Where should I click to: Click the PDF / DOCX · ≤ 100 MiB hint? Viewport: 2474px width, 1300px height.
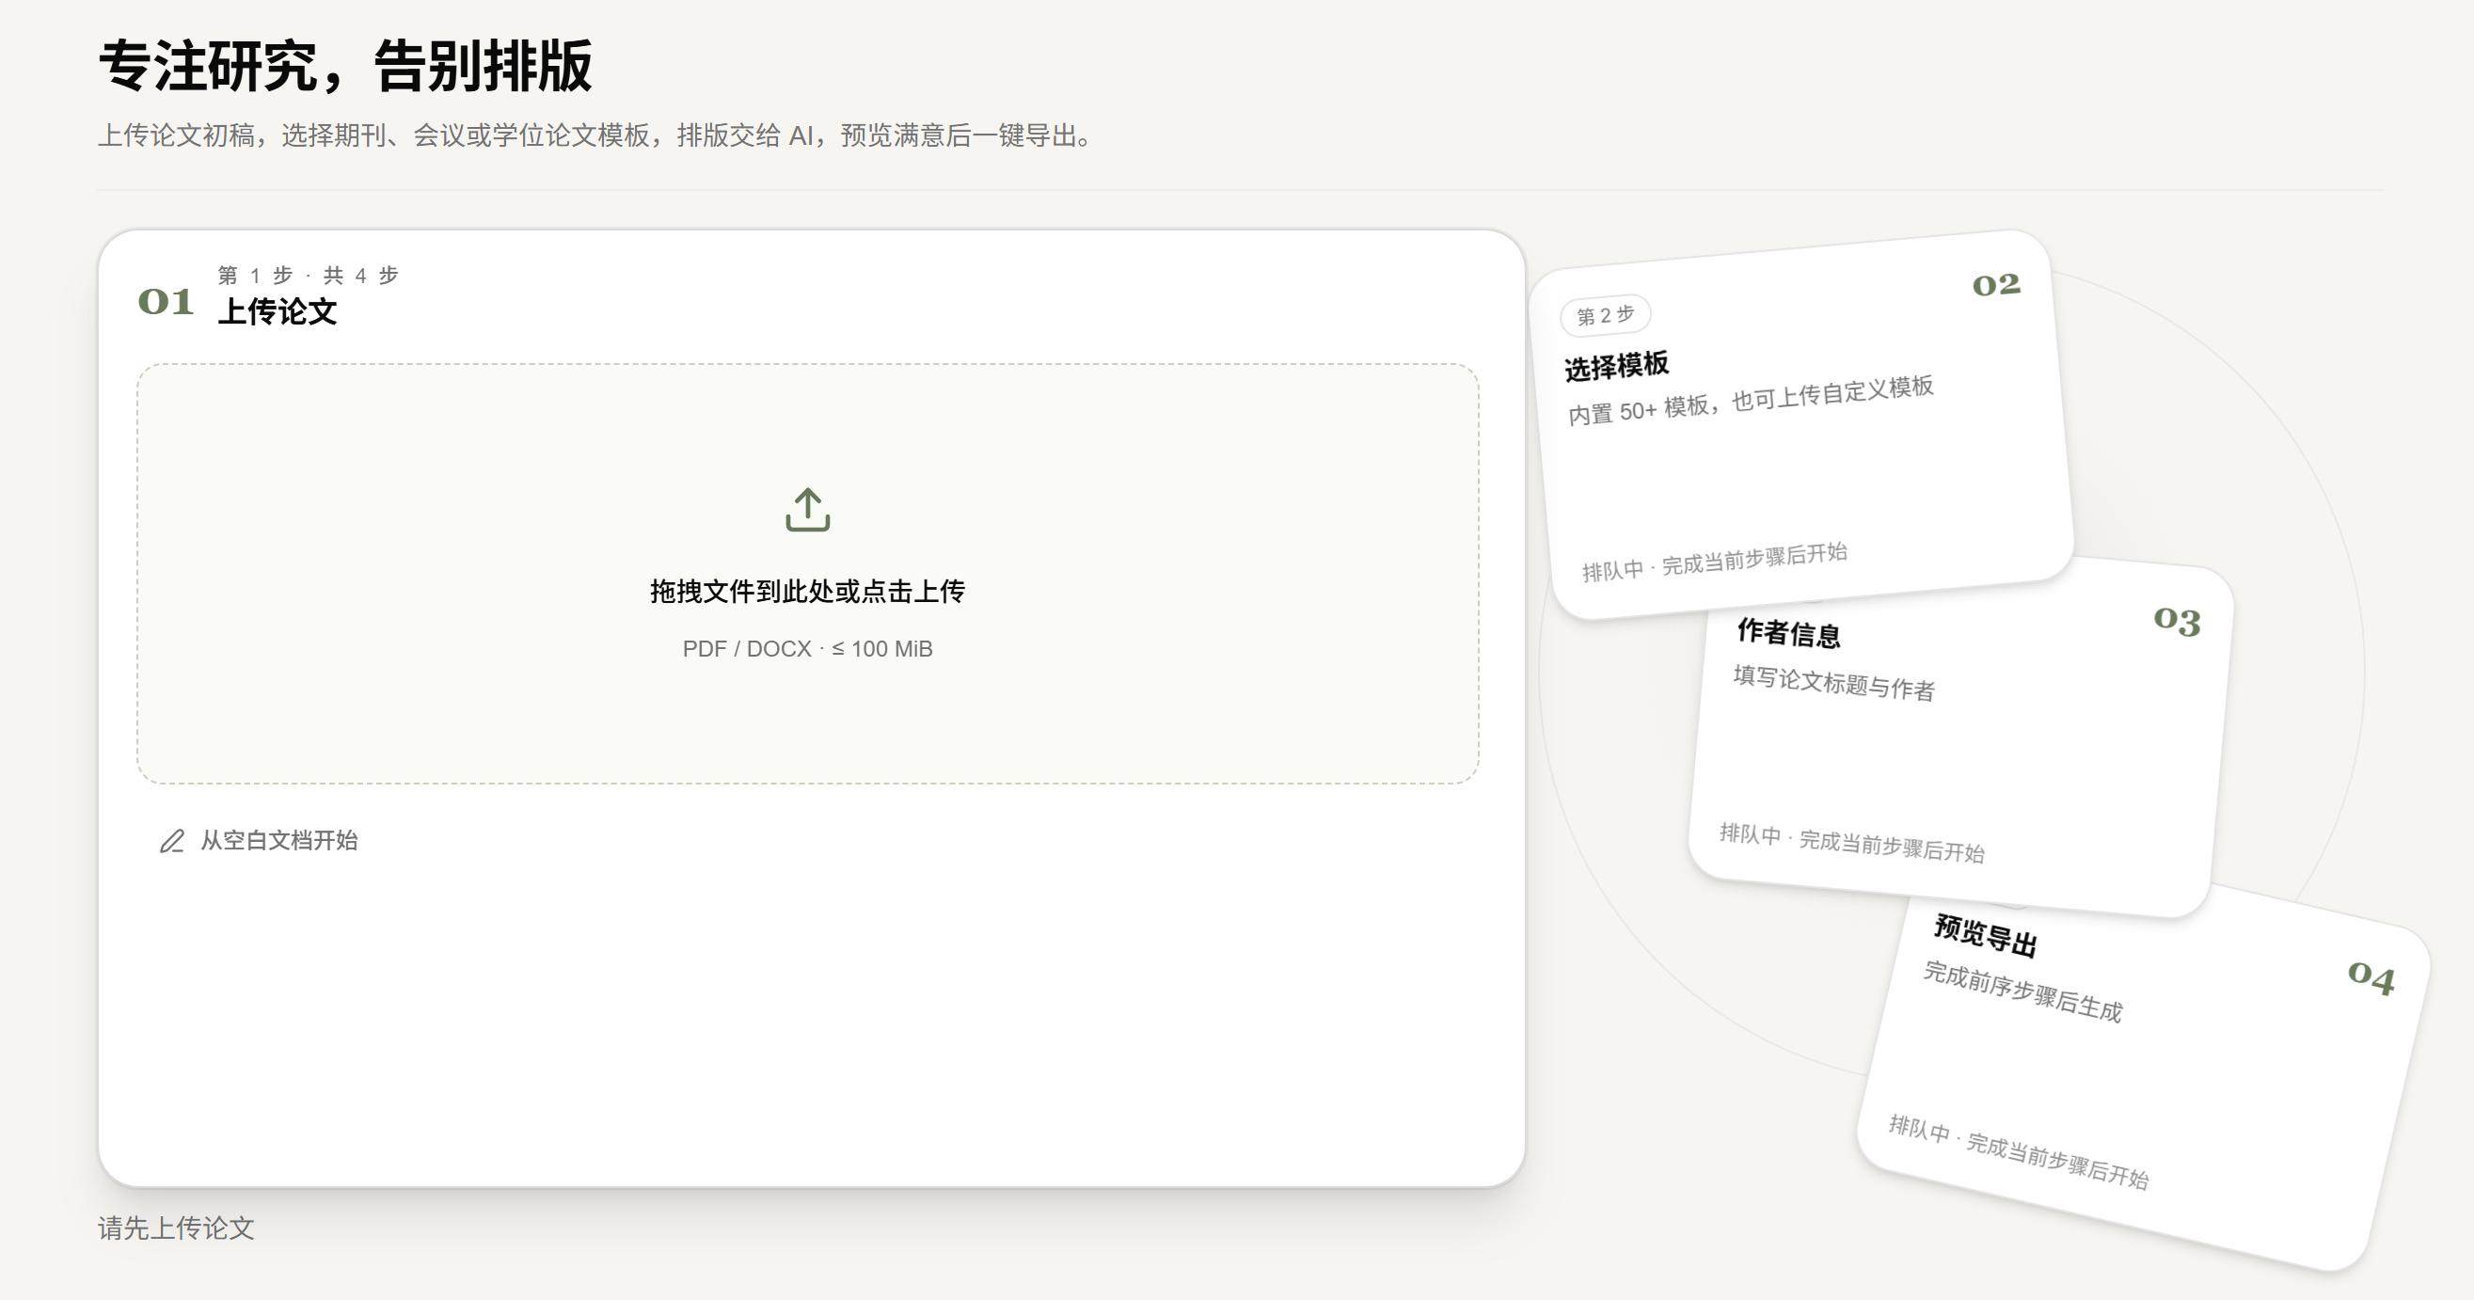(x=808, y=649)
